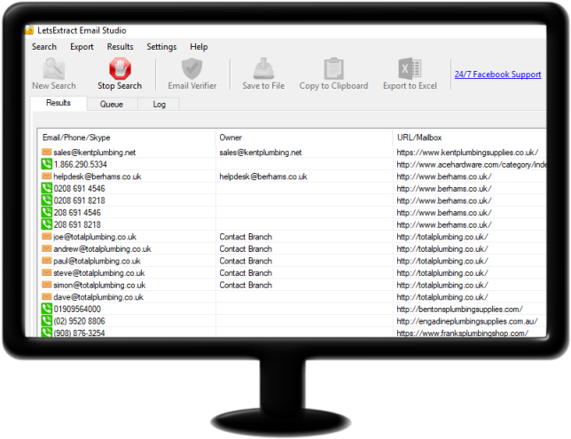Viewport: 571px width, 439px height.
Task: Click phone icon beside (908) 876-3254
Action: pos(46,333)
